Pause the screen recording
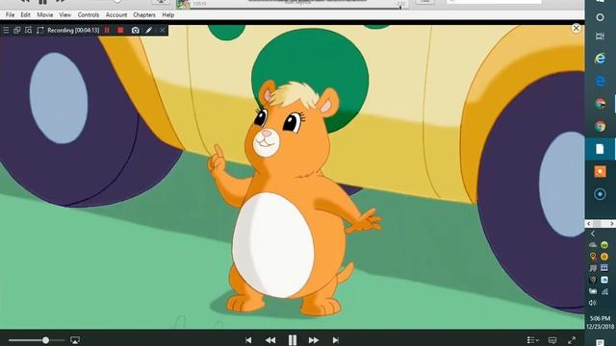 (107, 30)
